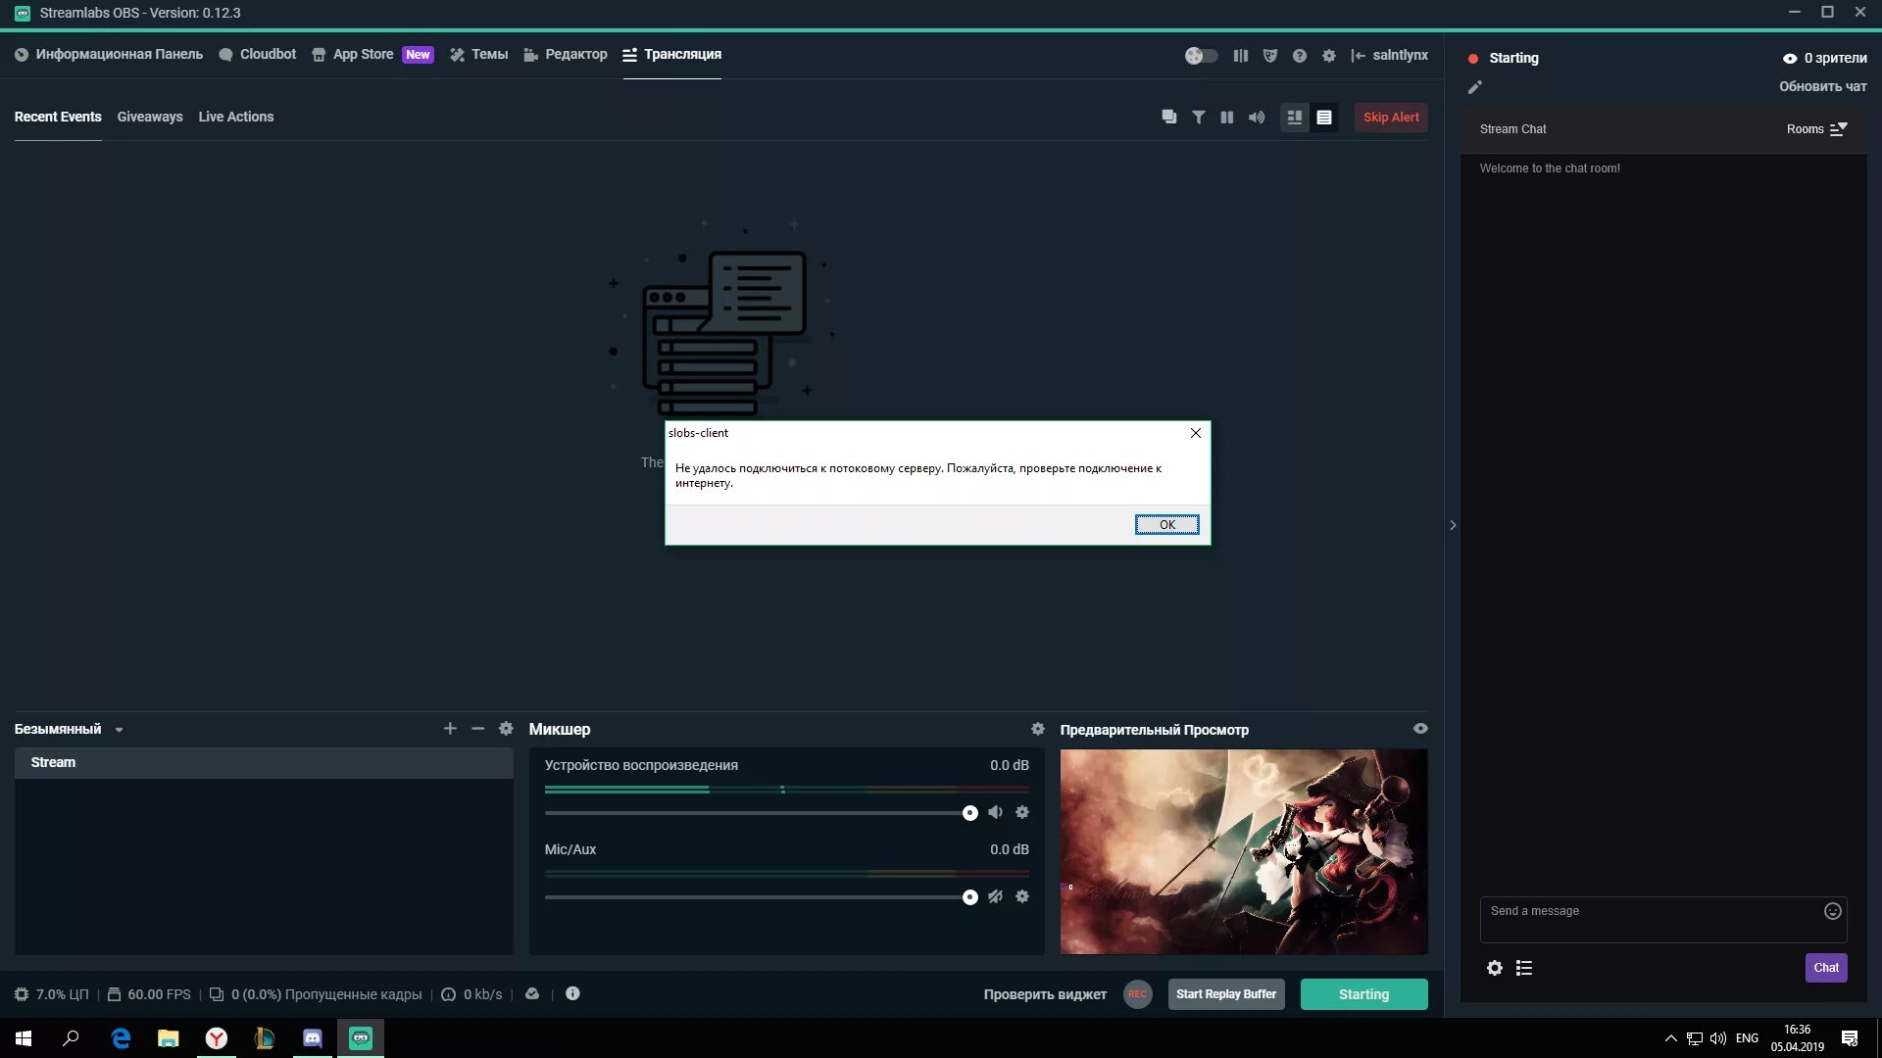Click Skip Alert button
Image resolution: width=1882 pixels, height=1058 pixels.
click(1391, 118)
